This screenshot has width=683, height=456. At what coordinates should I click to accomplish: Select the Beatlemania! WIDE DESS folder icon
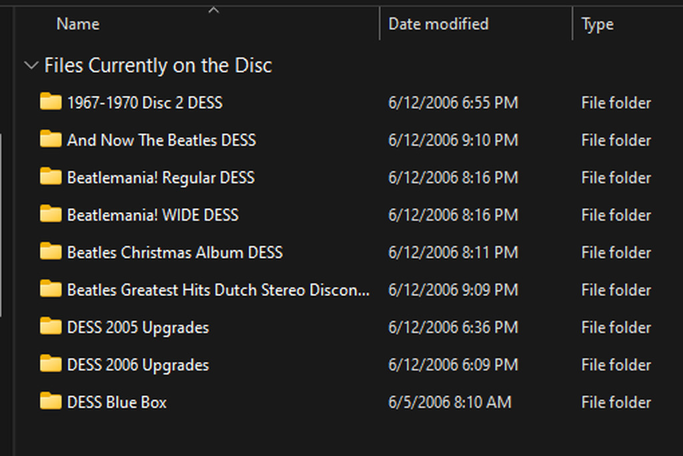[x=51, y=214]
